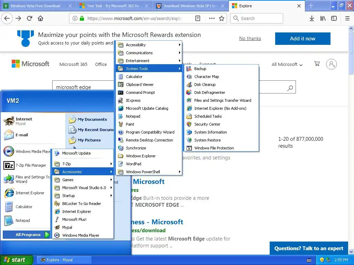
Task: Launch IExpress
Action: [x=149, y=100]
